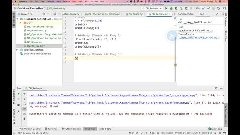
Task: Open the Navigate menu
Action: [50, 1]
